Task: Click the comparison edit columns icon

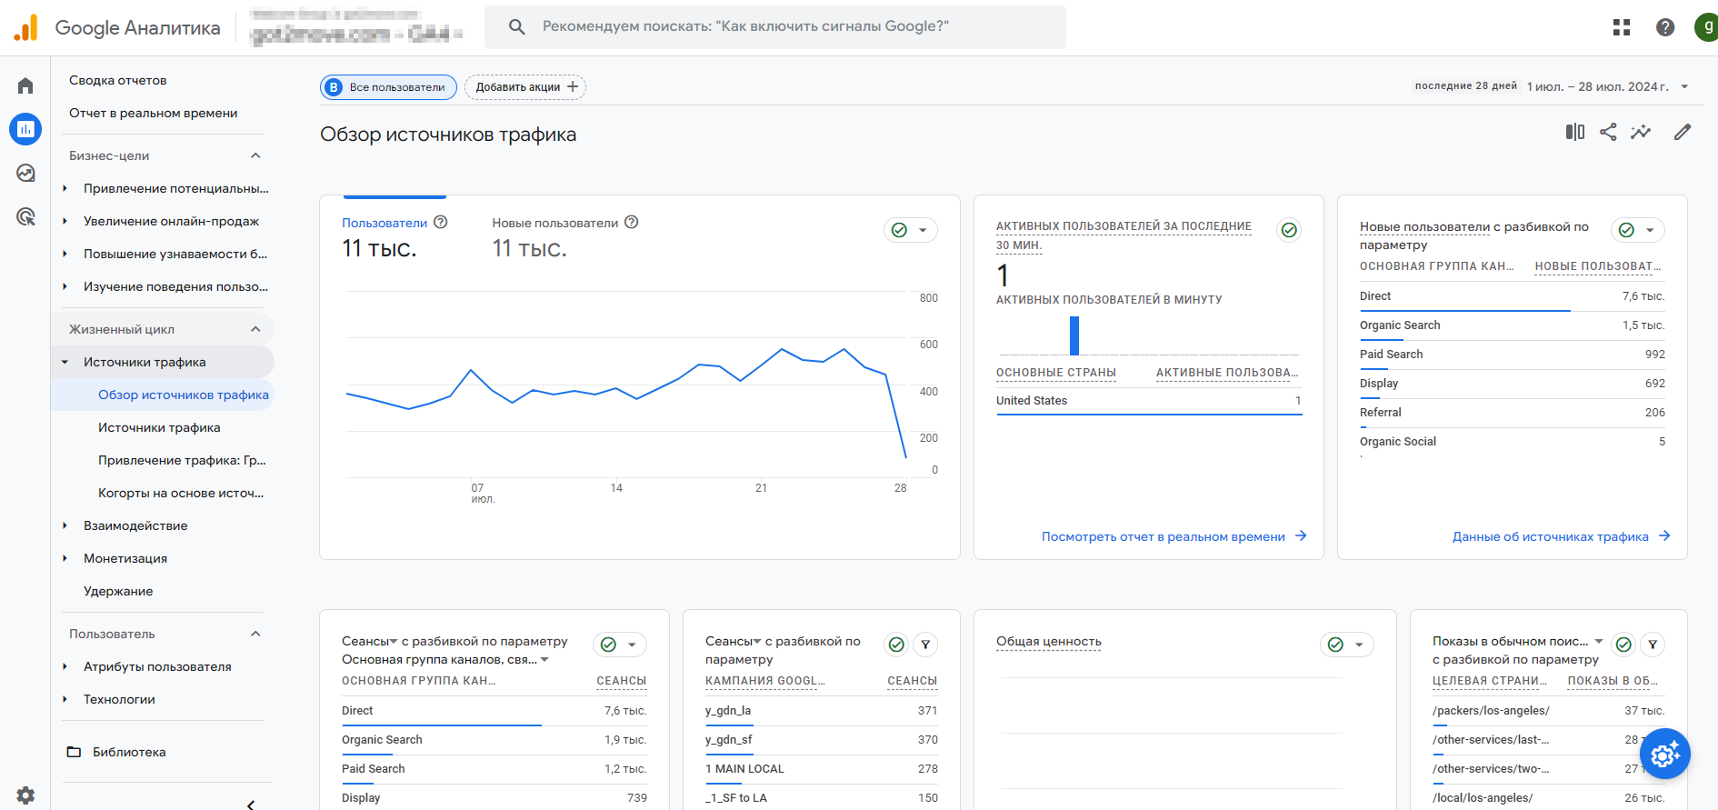Action: coord(1575,132)
